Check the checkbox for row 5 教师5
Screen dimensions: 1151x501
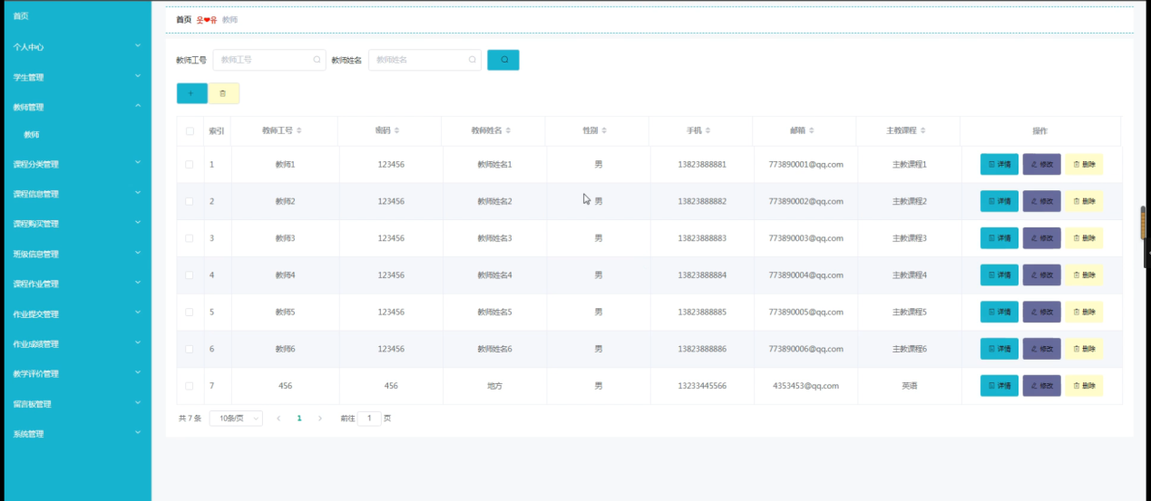coord(190,312)
